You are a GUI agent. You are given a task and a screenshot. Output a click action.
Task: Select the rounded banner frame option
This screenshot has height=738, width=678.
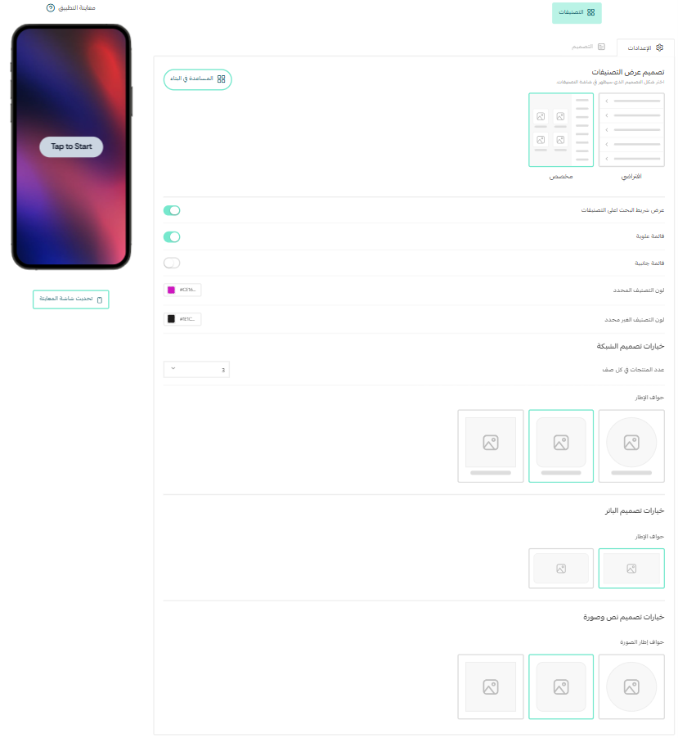click(561, 568)
